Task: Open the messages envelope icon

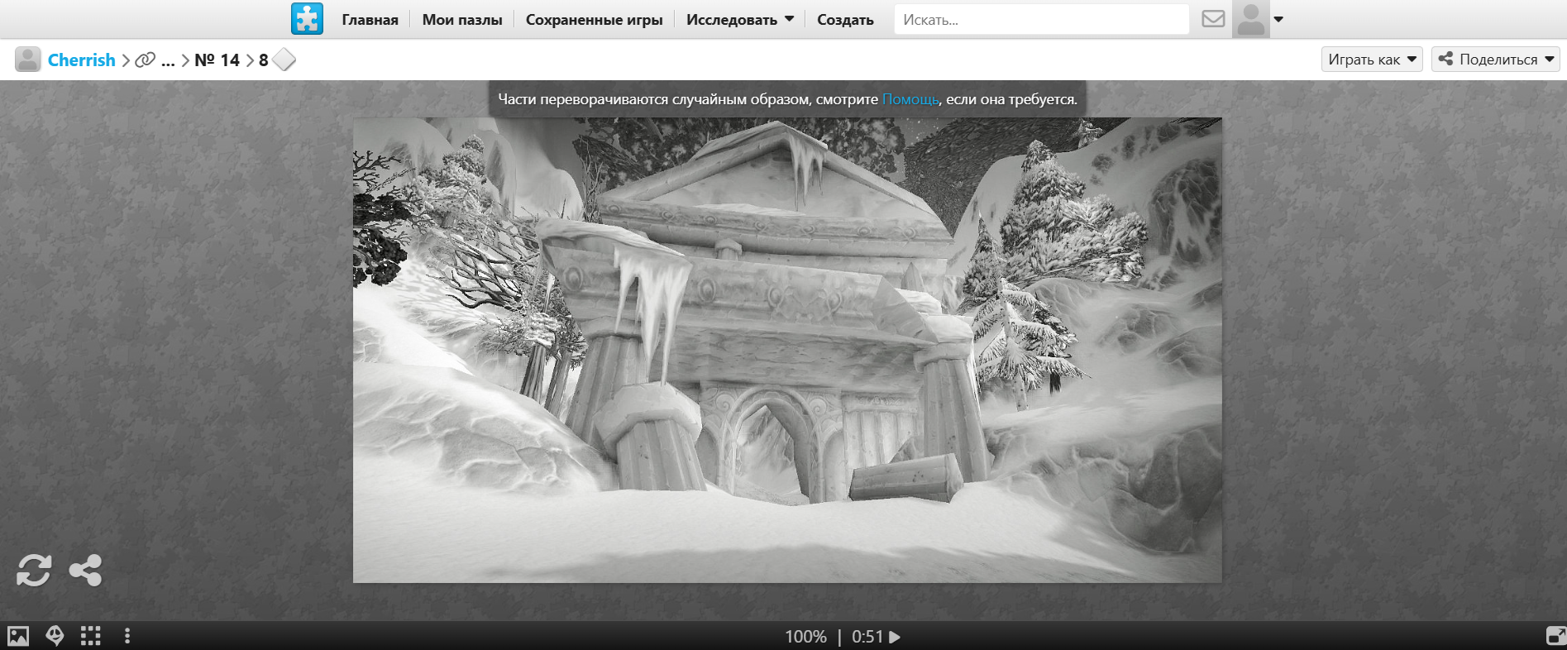Action: tap(1212, 19)
